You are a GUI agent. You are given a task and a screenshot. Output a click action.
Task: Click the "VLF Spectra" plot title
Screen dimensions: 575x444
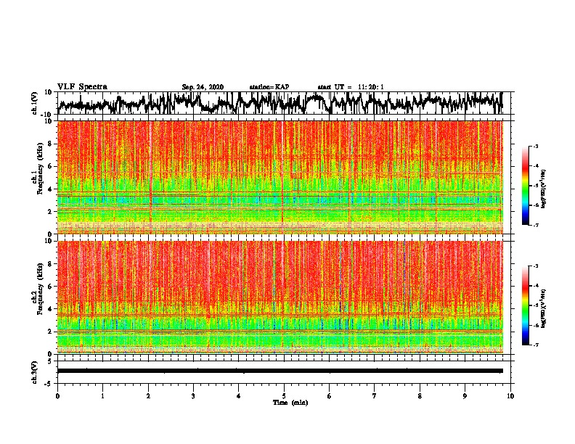(82, 87)
